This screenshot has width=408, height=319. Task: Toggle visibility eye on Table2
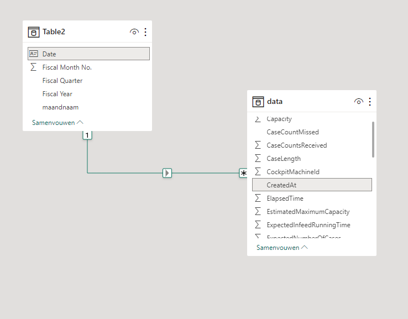coord(134,32)
